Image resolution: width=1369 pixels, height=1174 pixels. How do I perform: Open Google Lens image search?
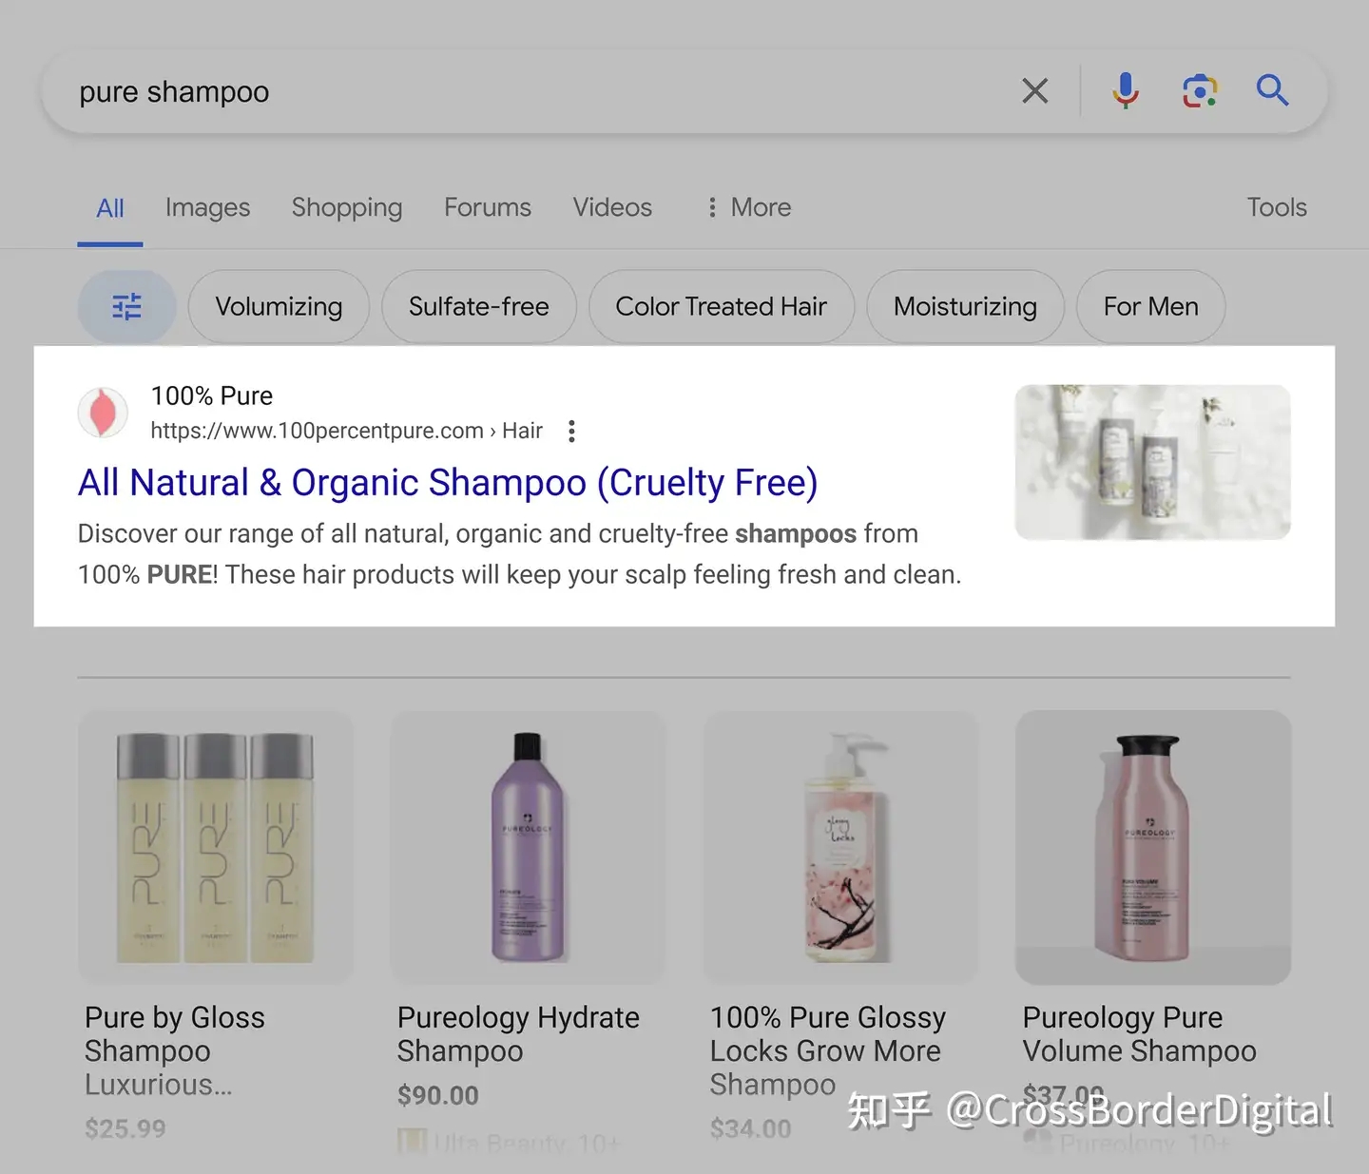(x=1200, y=91)
